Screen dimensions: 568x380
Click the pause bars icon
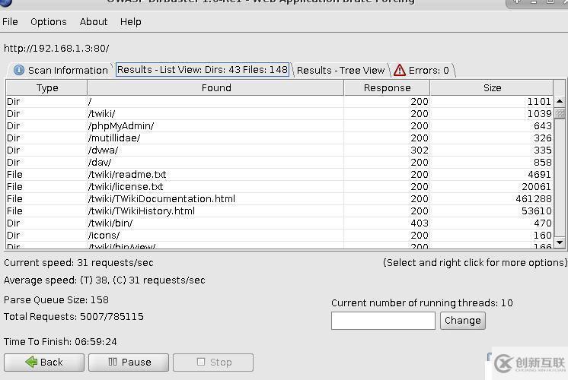[113, 362]
